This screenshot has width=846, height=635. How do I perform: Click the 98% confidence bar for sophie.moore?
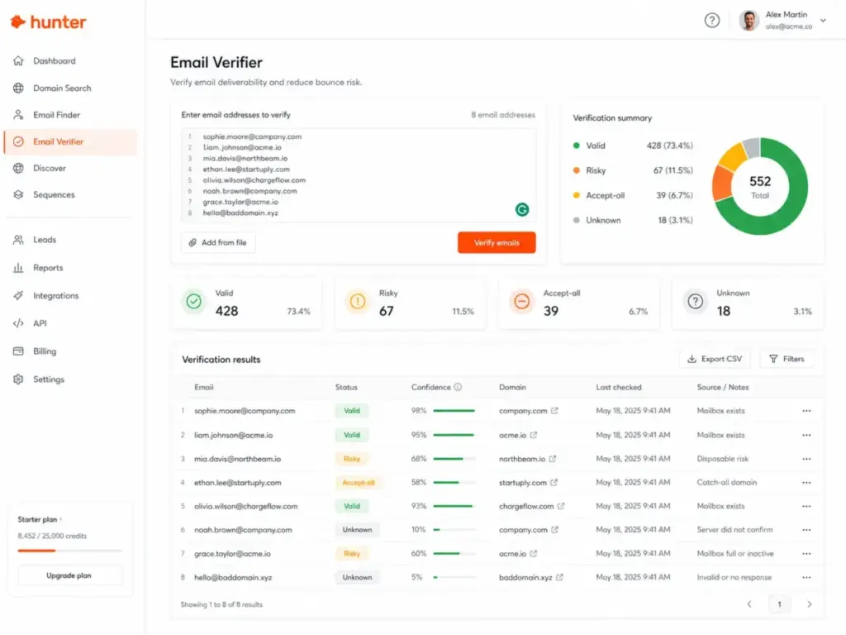pos(454,411)
